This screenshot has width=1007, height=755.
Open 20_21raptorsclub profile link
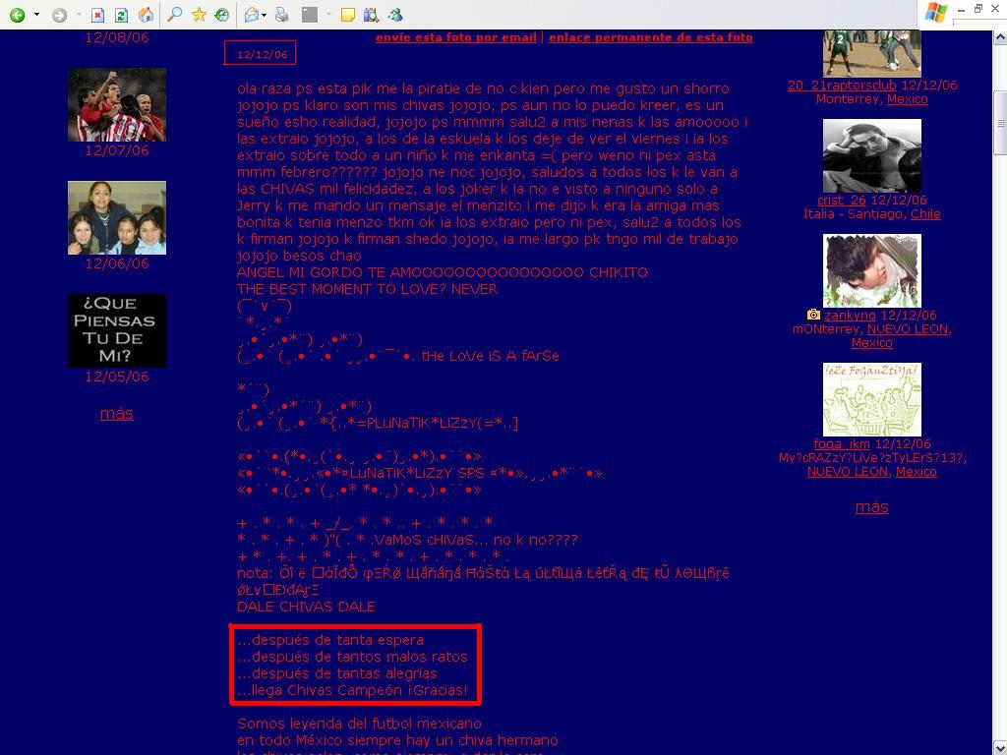click(x=842, y=86)
